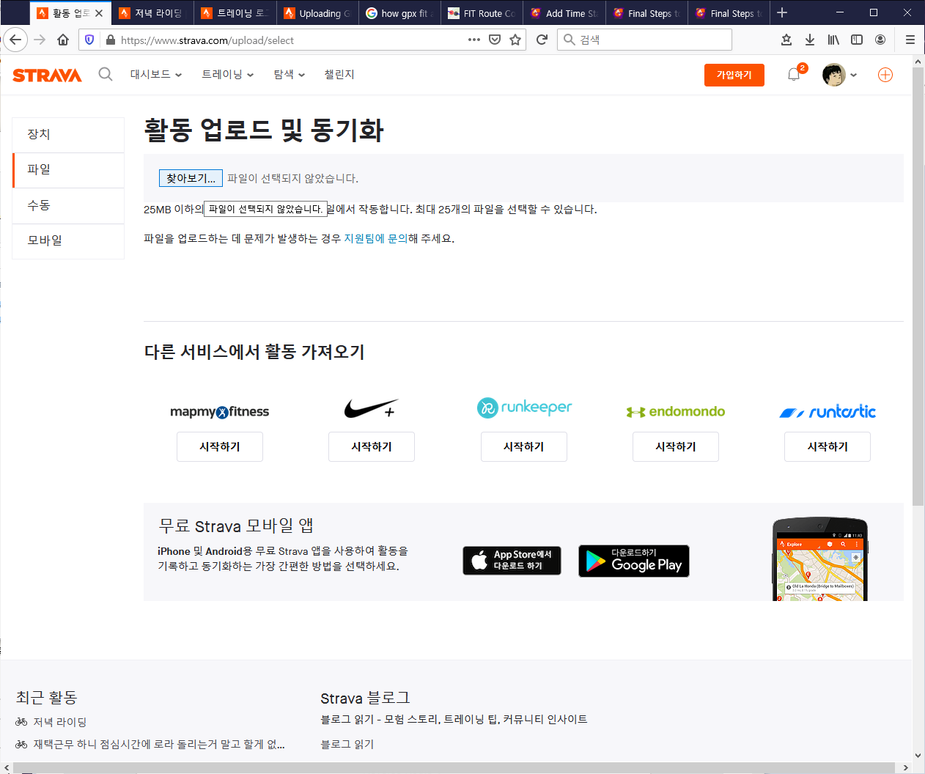Open tracking protection shield icon

[x=89, y=40]
